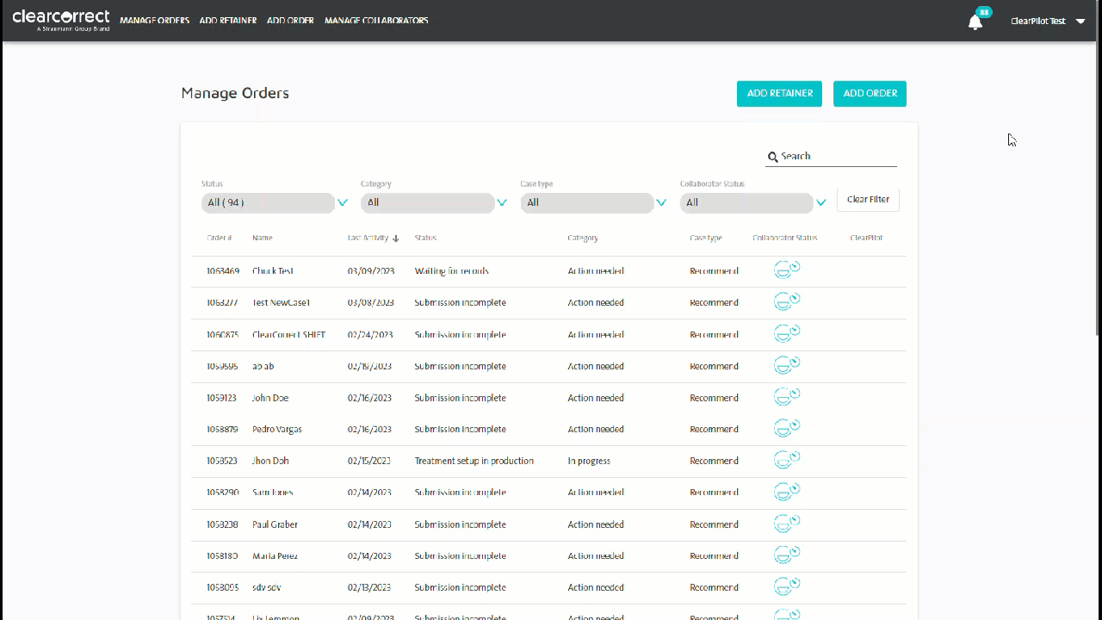Click the Add Order button
1102x620 pixels.
tap(870, 94)
